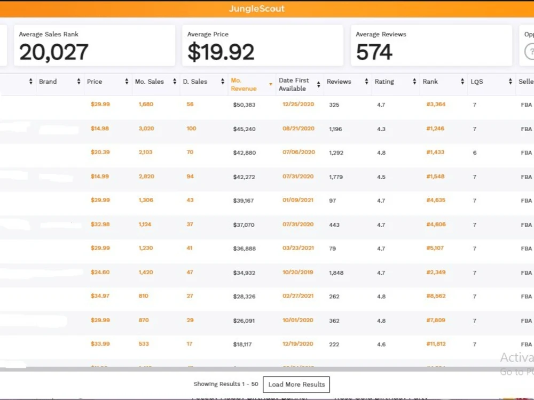Screen dimensions: 534x400
Task: Sort by Date First Available arrows
Action: (x=318, y=84)
